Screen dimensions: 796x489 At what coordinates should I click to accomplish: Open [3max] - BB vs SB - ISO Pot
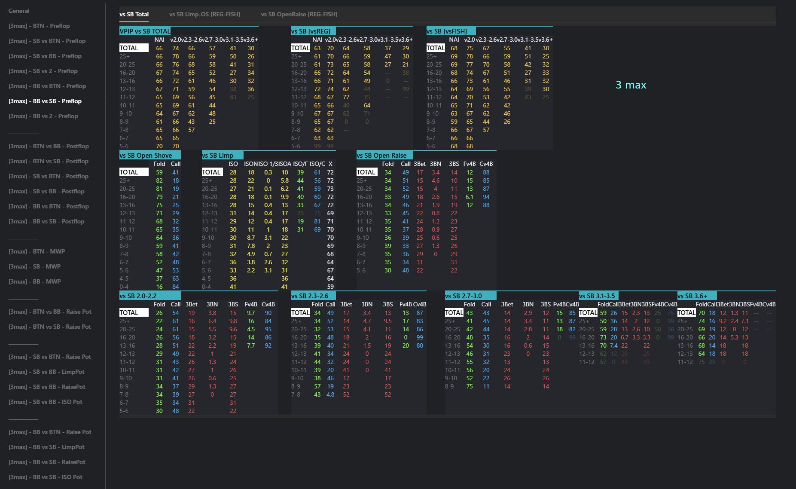coord(45,477)
